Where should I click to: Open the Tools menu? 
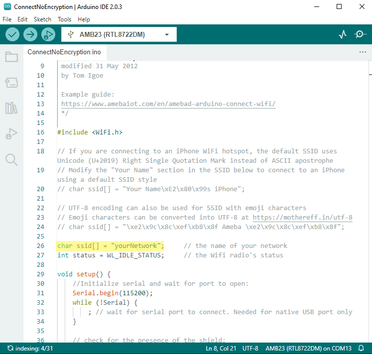click(x=64, y=19)
